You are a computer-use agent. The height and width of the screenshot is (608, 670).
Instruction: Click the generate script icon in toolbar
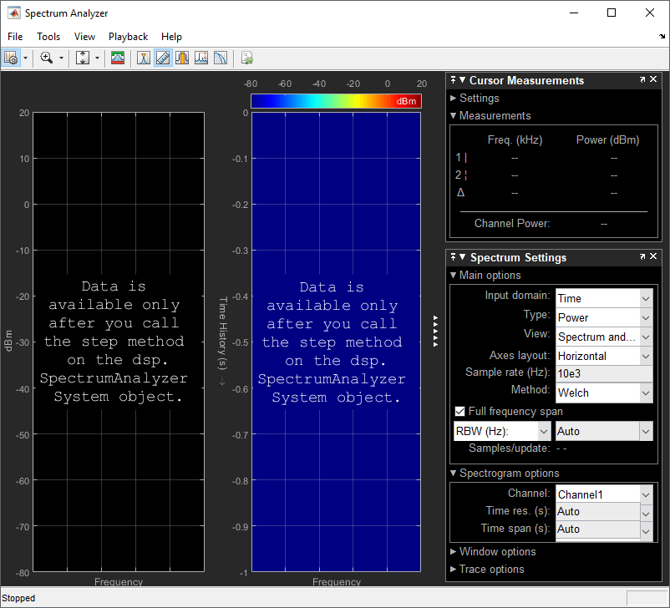246,58
